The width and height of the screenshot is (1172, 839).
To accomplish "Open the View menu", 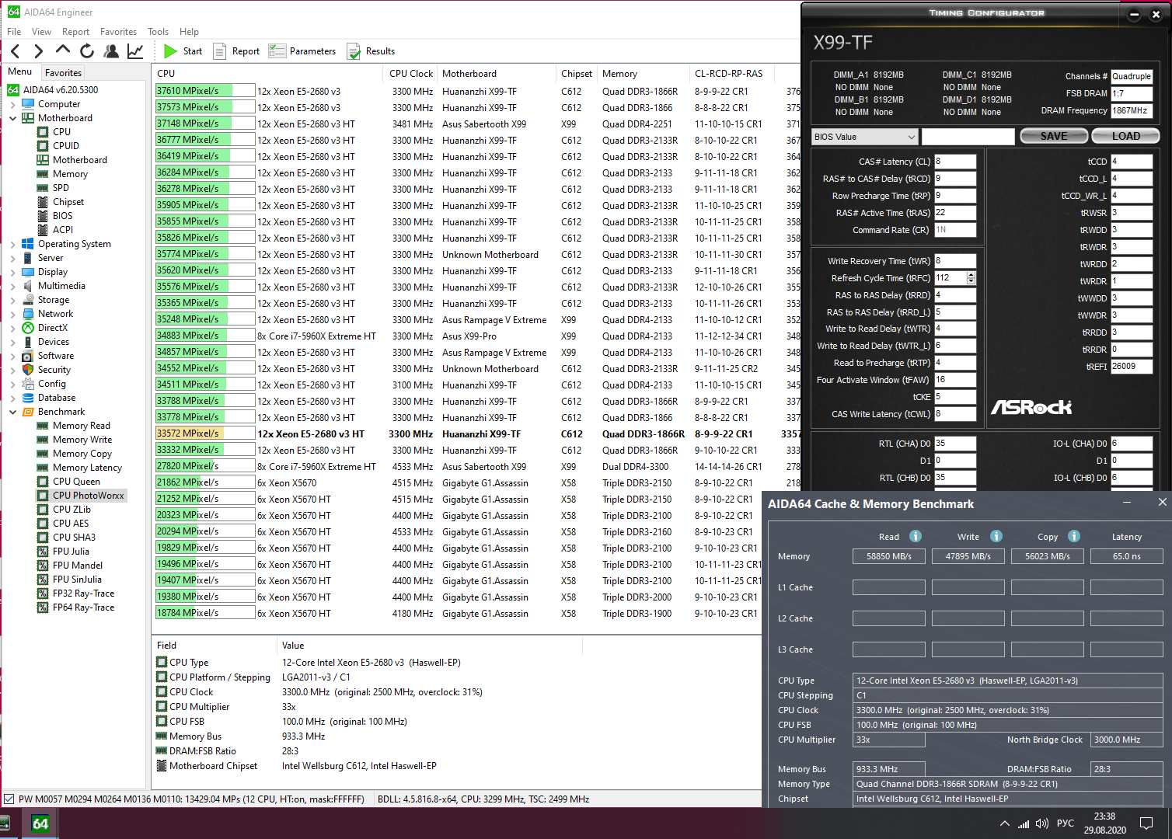I will 41,32.
